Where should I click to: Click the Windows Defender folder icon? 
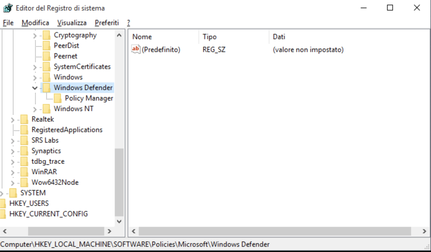47,88
